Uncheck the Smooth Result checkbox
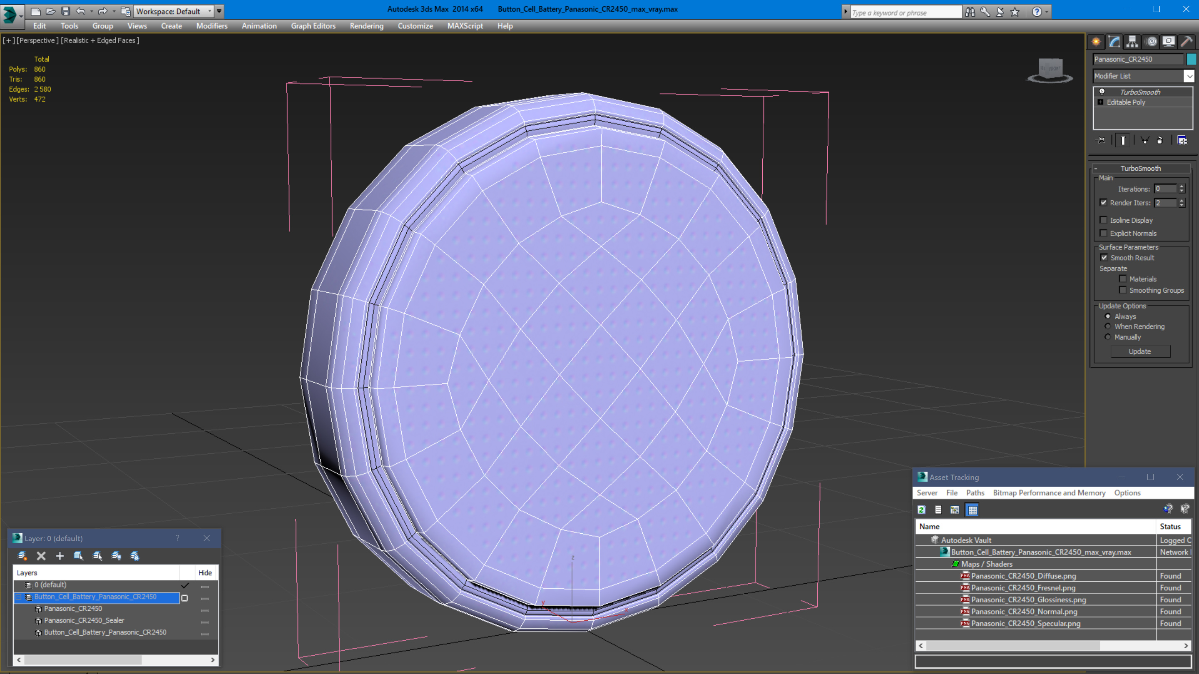The height and width of the screenshot is (674, 1199). (1104, 257)
